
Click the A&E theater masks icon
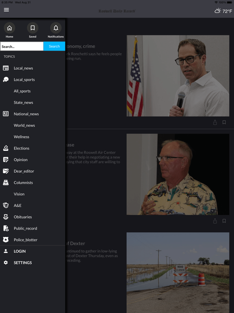click(6, 205)
